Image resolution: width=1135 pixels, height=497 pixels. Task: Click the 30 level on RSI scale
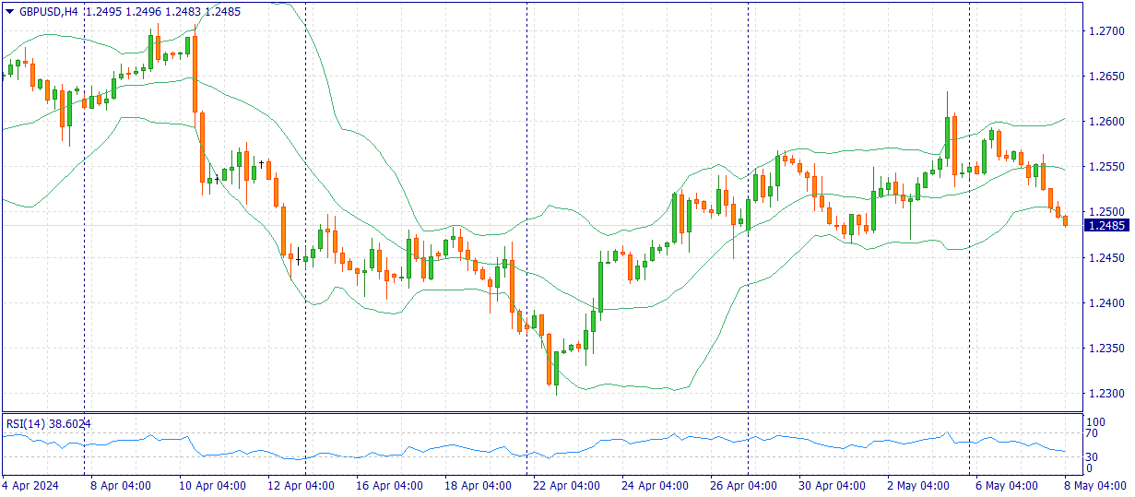(1093, 456)
